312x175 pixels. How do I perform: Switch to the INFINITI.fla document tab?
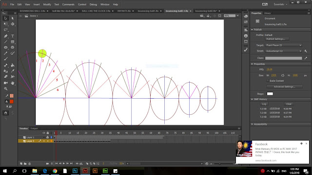point(124,11)
